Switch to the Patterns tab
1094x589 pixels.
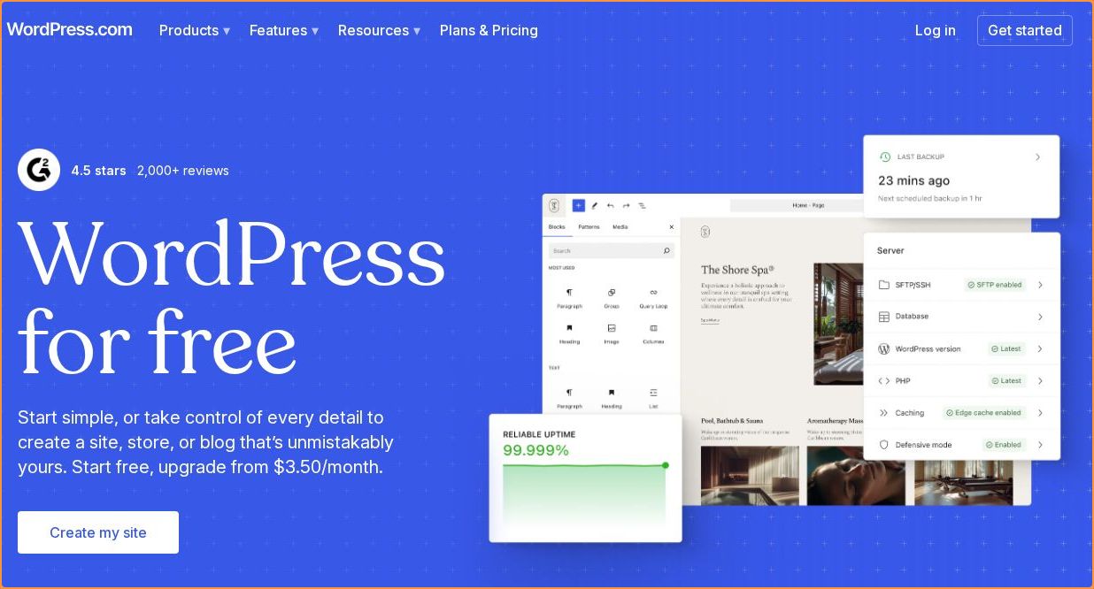[588, 227]
